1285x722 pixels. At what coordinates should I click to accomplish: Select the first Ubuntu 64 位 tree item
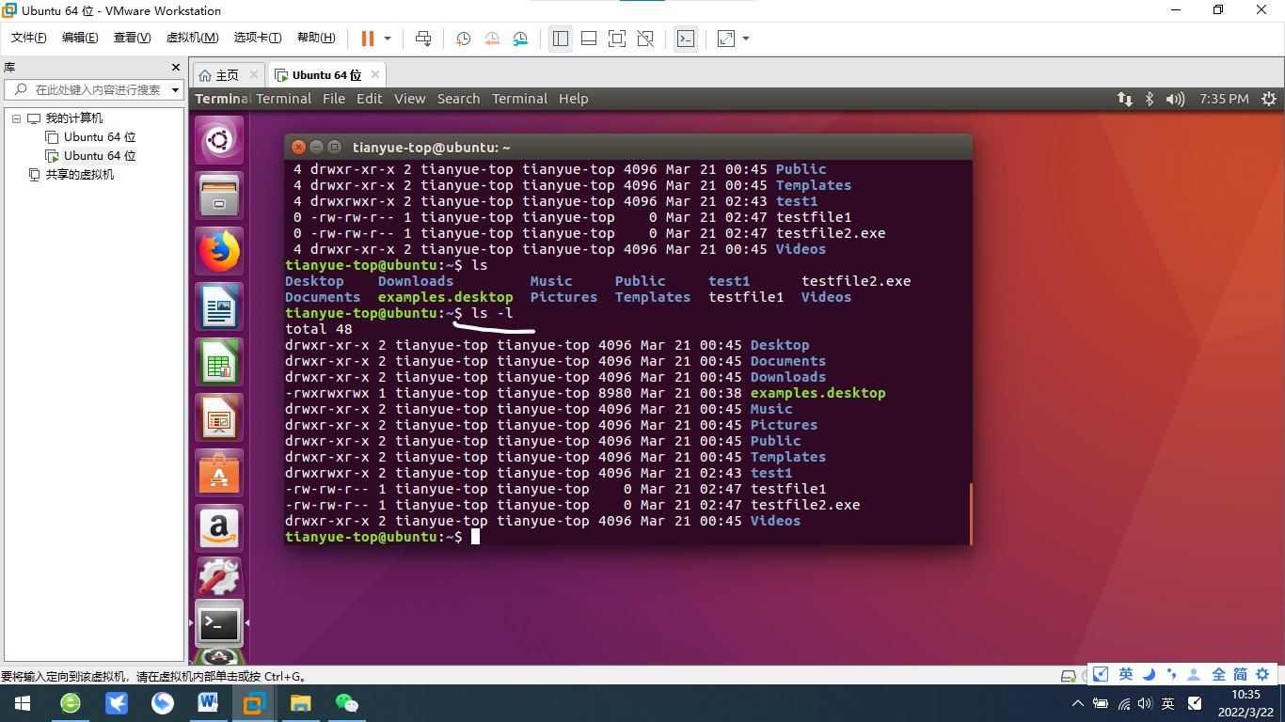100,137
